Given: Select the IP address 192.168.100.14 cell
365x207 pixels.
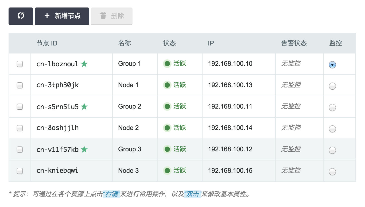Looking at the screenshot, I should [x=230, y=128].
